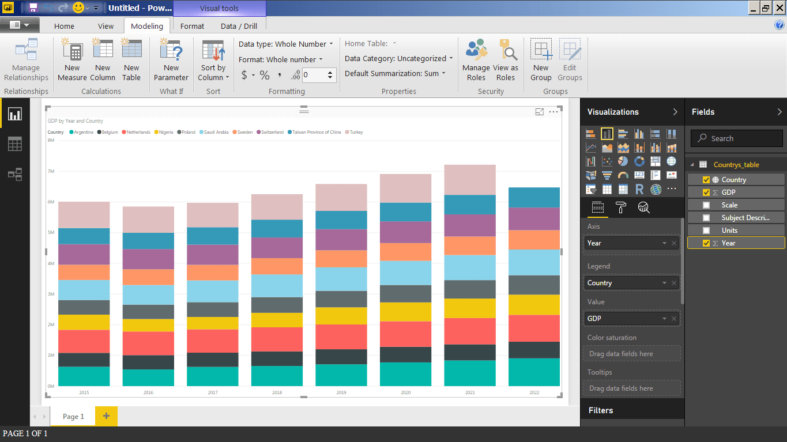Image resolution: width=787 pixels, height=442 pixels.
Task: Choose the treemap visualization
Action: coord(656,161)
